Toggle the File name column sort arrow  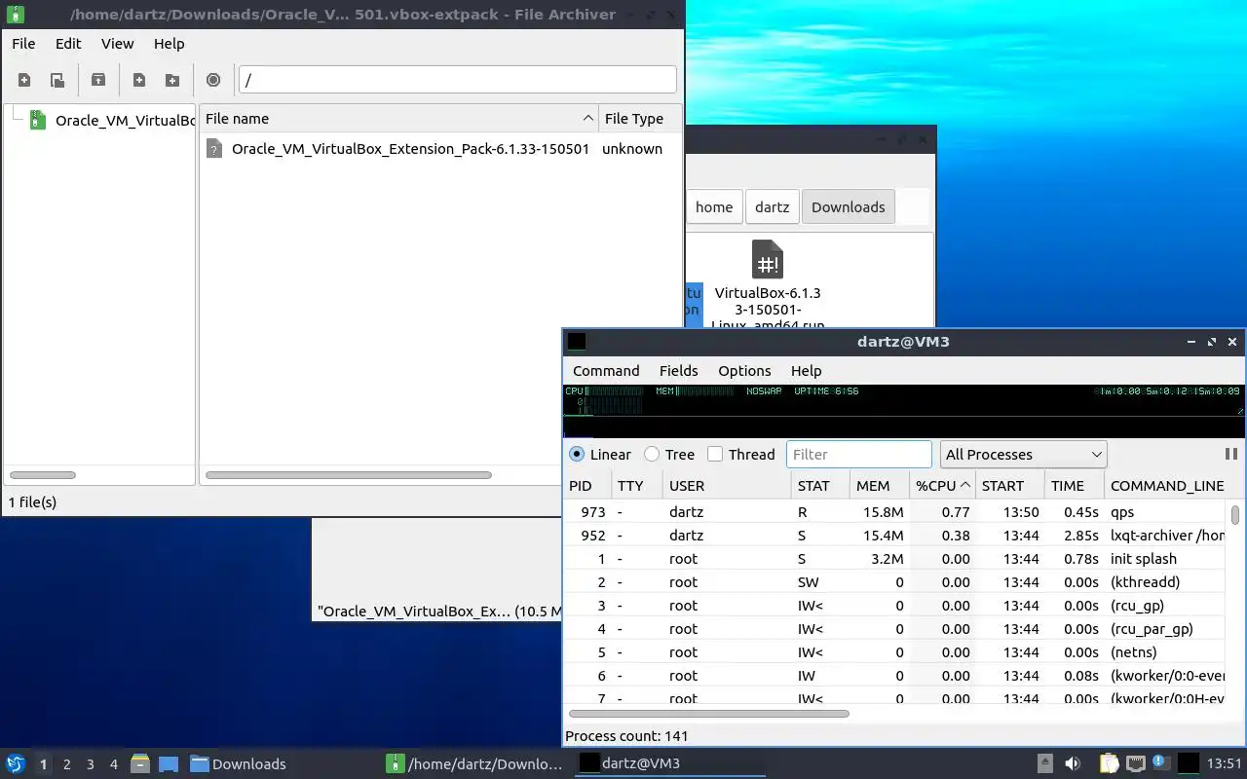[x=587, y=118]
